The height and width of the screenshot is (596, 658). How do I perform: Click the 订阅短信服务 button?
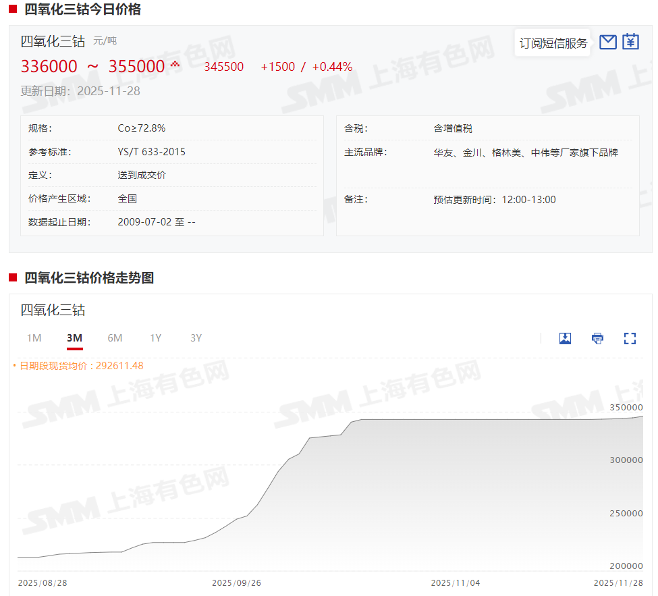(x=553, y=43)
